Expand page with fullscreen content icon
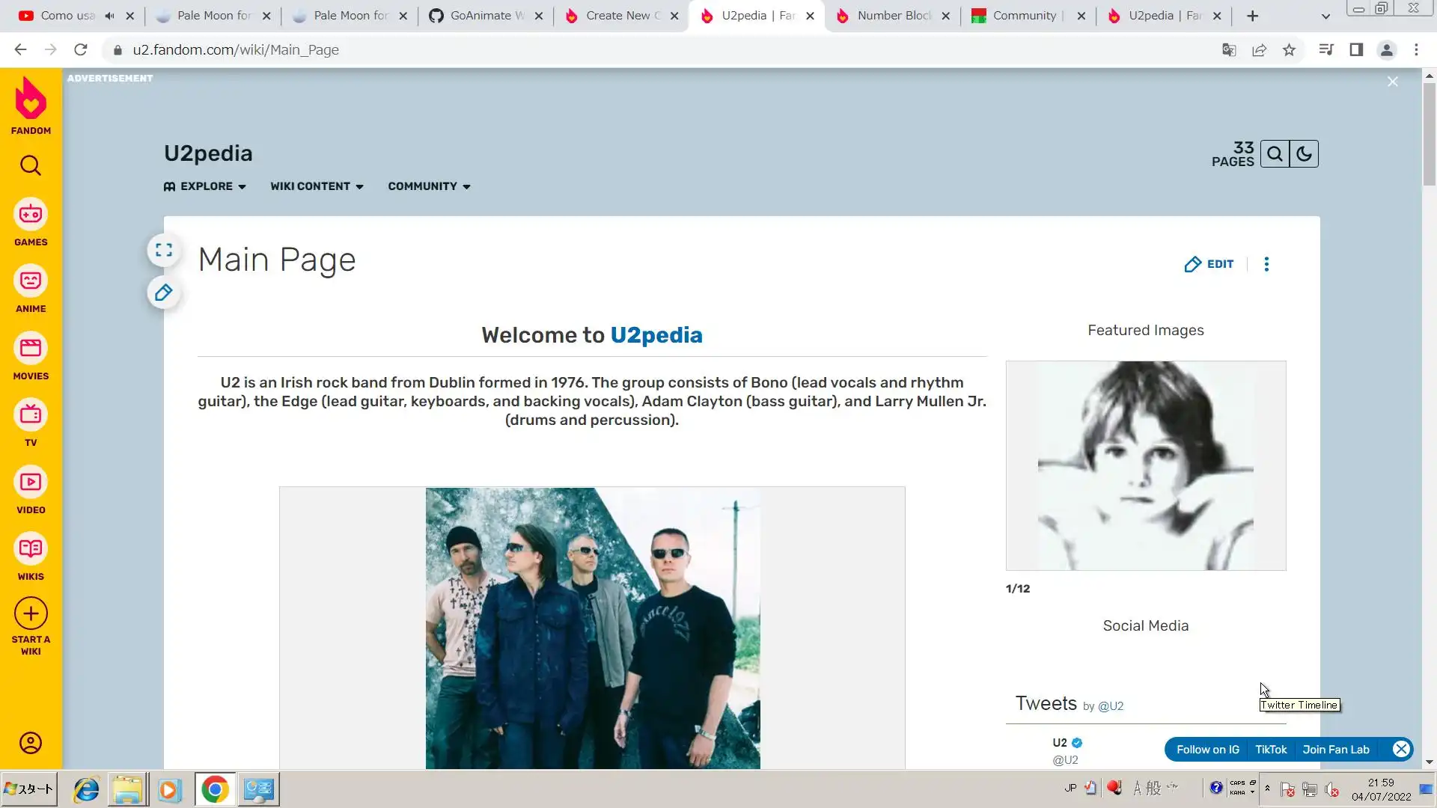The height and width of the screenshot is (808, 1437). (164, 251)
